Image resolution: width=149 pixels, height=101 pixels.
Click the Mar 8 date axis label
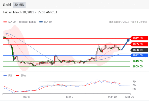click(x=26, y=97)
